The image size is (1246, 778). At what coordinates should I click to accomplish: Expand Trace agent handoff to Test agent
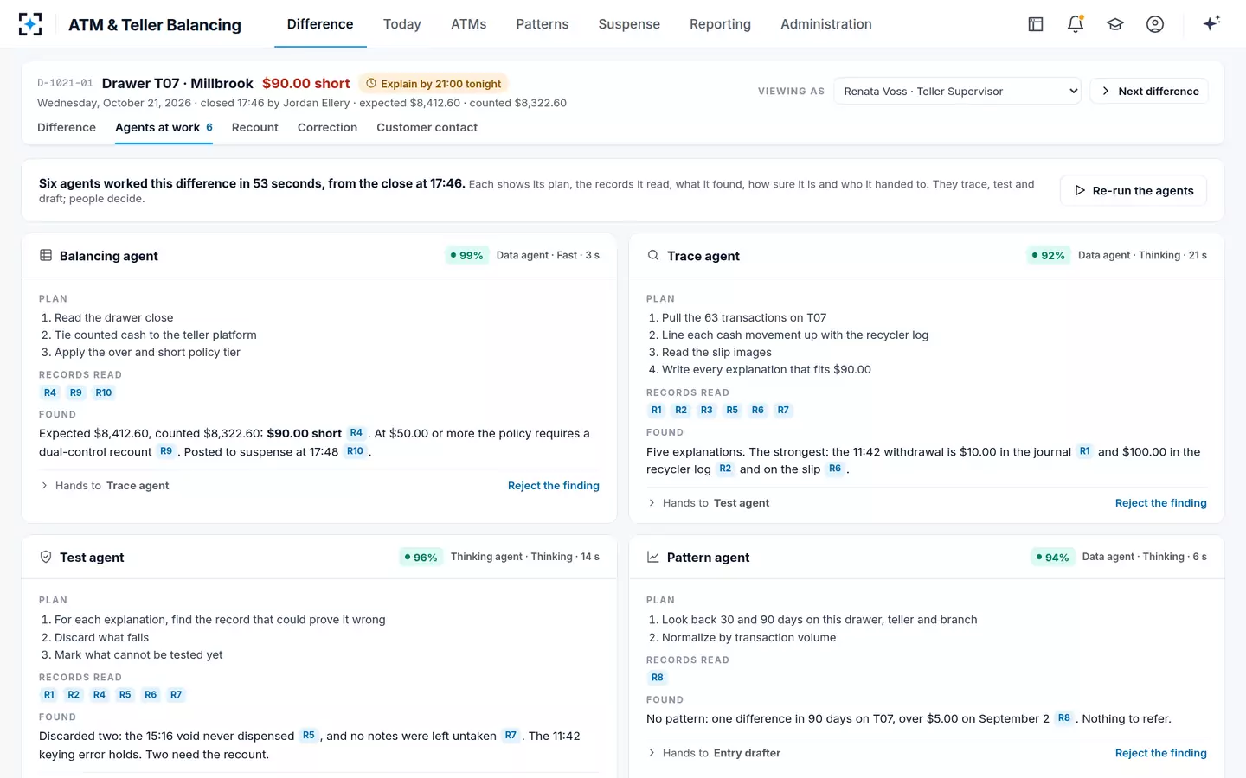(709, 503)
